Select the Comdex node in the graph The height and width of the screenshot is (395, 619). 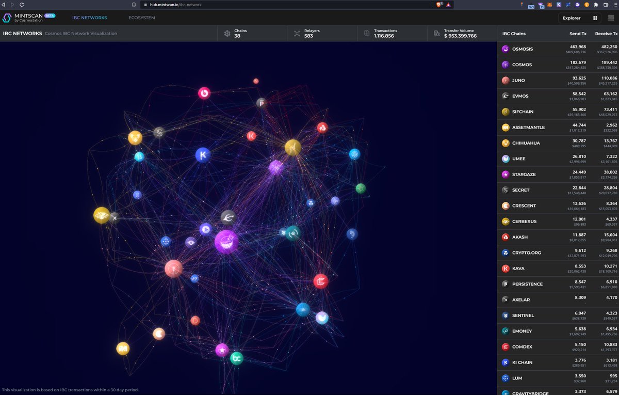[x=321, y=281]
